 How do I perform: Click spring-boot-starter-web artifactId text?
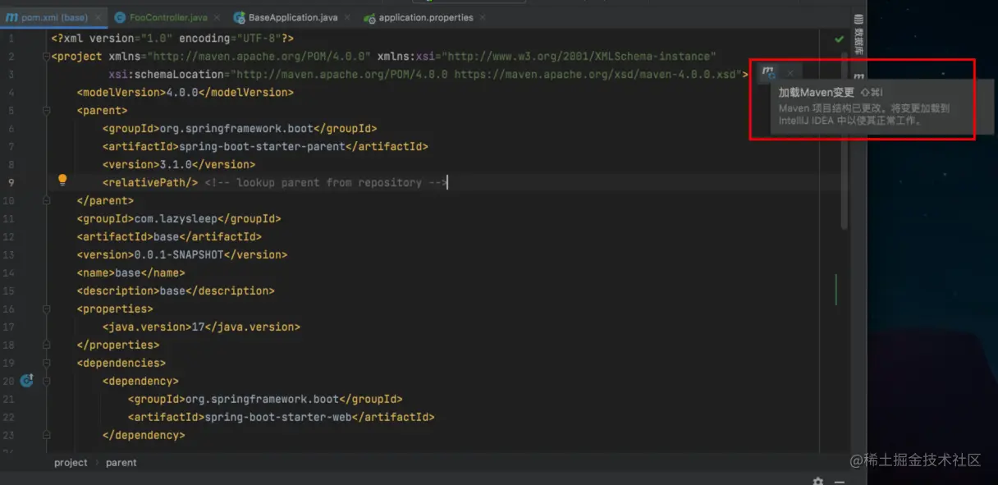coord(278,418)
